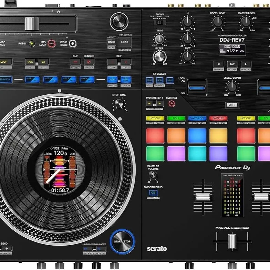Click the PARAMETER 1 left arrow

[x=149, y=103]
